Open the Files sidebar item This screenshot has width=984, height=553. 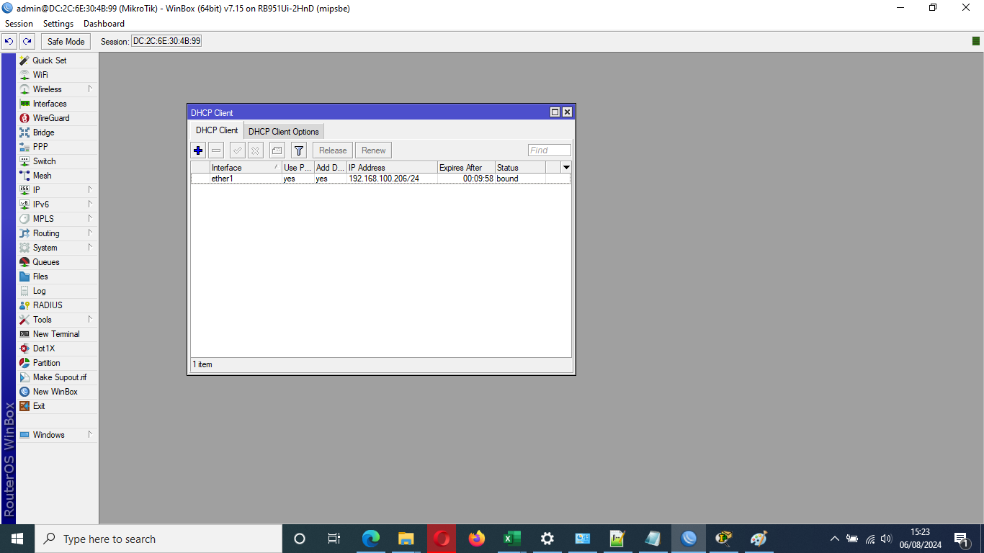tap(58, 276)
